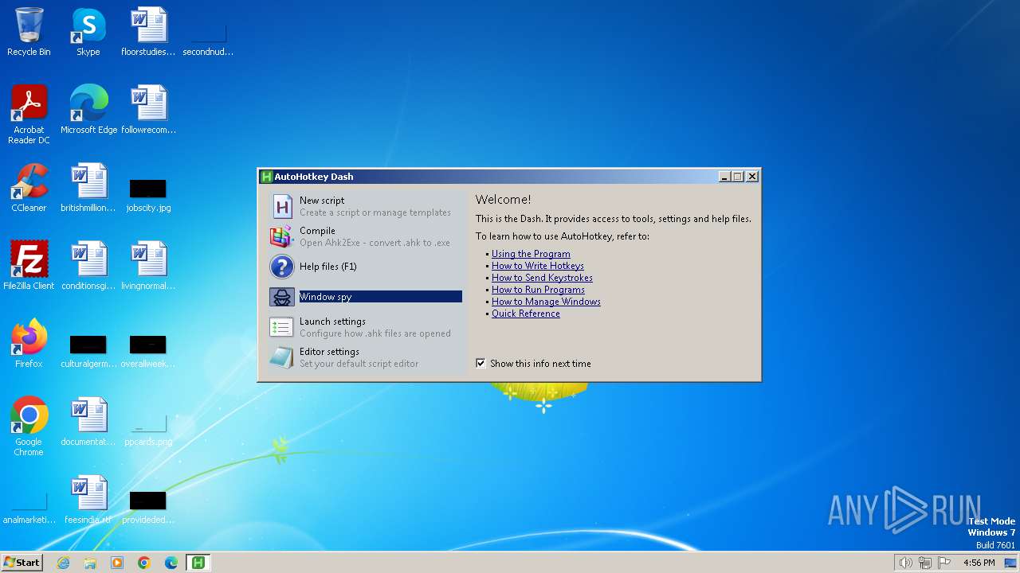Open Help files (F1) entry
1020x573 pixels.
pos(365,267)
